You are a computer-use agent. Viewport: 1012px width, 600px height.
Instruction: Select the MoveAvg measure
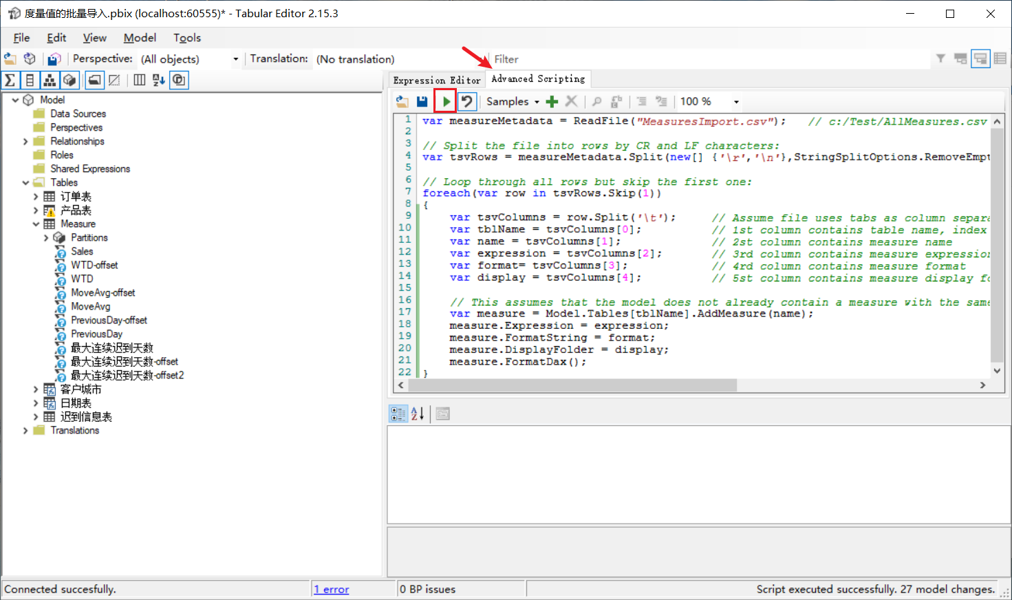click(90, 307)
